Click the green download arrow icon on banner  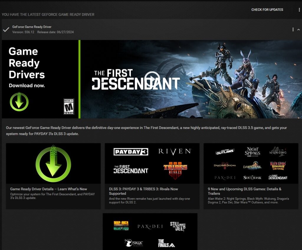[x=19, y=101]
